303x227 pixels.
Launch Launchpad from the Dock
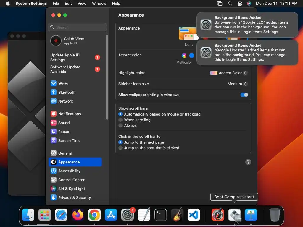(x=45, y=215)
